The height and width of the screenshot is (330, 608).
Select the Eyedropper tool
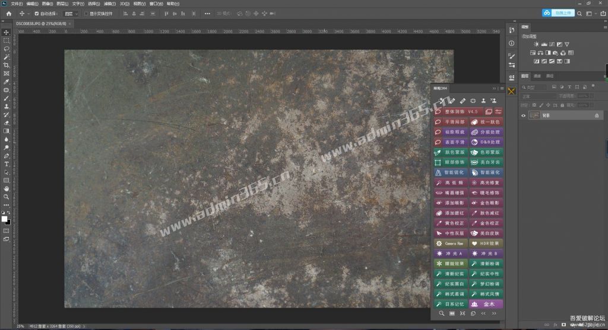click(6, 82)
